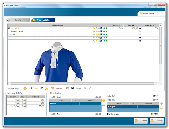Move line up with the up arrow icon
This screenshot has height=129, width=169.
point(47,88)
